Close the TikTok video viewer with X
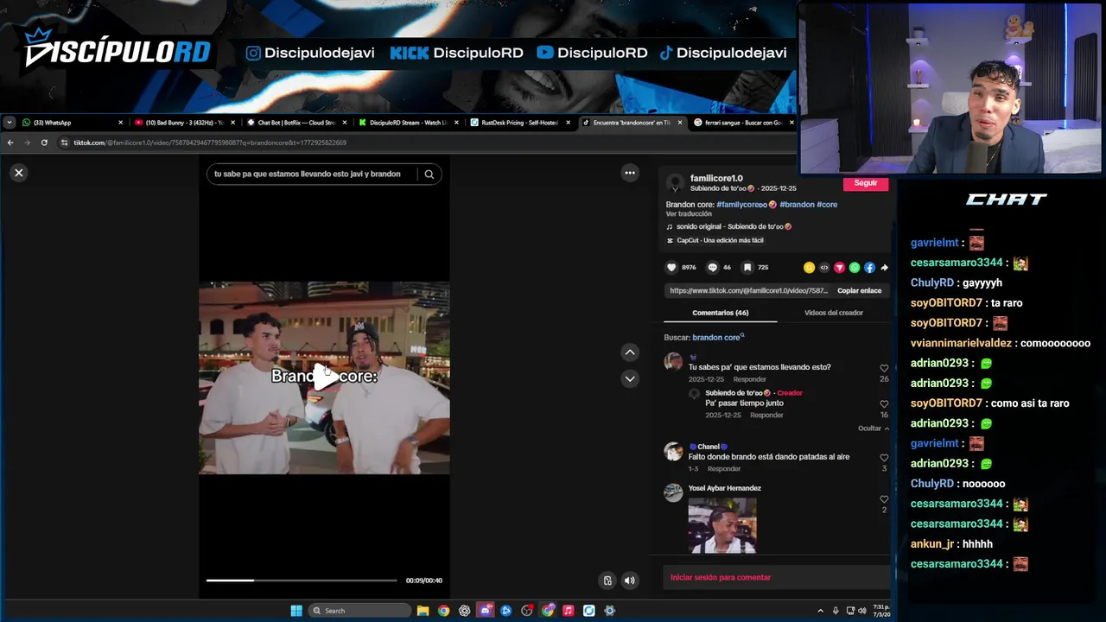This screenshot has width=1106, height=622. tap(18, 173)
